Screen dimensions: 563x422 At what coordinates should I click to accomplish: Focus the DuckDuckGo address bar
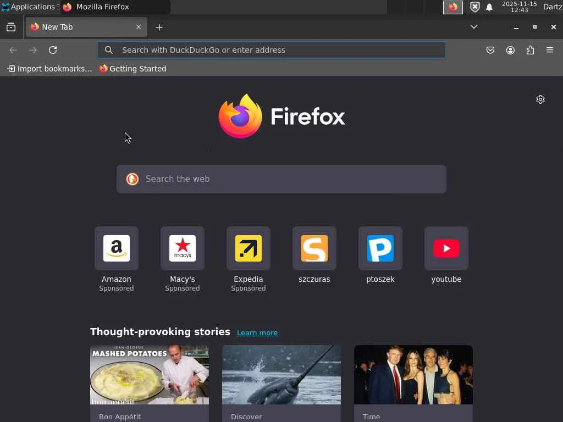(x=272, y=50)
